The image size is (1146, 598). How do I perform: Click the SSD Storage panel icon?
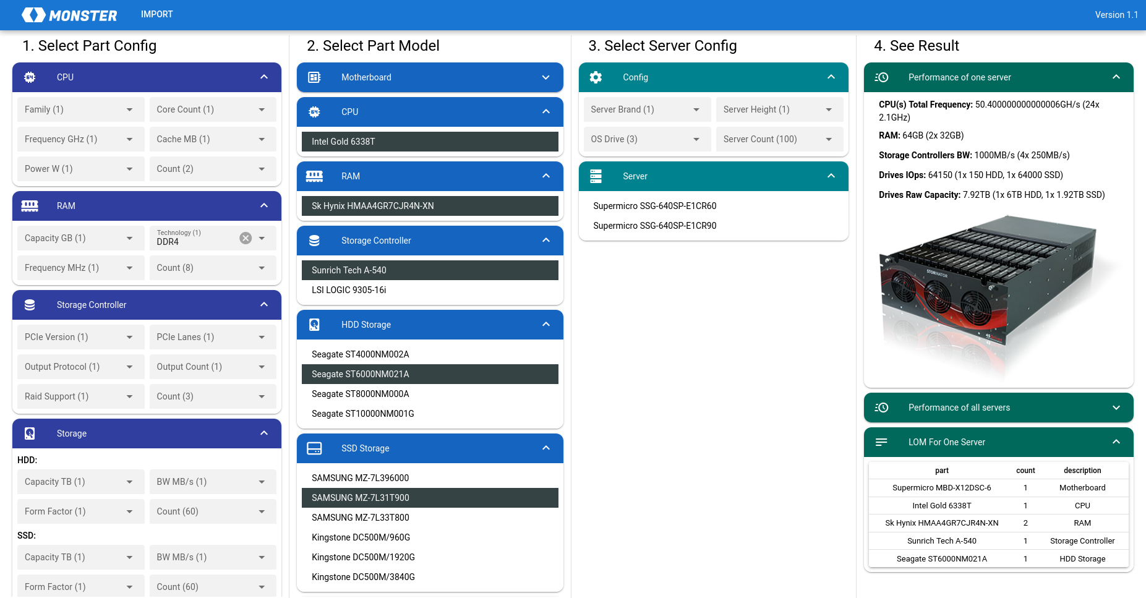click(x=314, y=448)
